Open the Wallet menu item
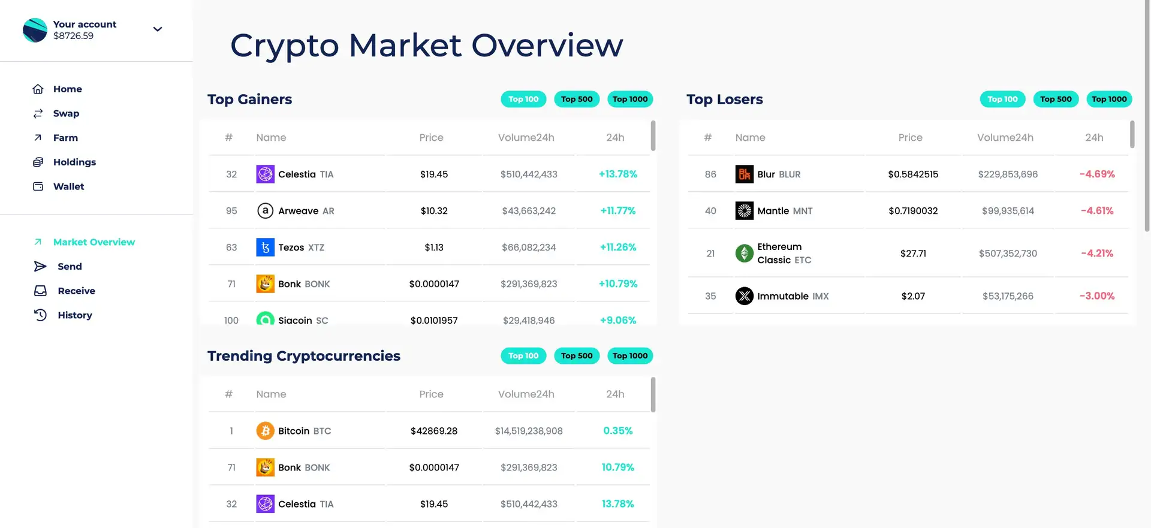This screenshot has height=528, width=1151. 68,187
